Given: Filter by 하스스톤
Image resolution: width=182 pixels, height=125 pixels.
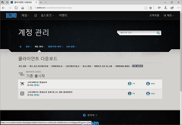Looking at the screenshot, I should click(x=87, y=66).
